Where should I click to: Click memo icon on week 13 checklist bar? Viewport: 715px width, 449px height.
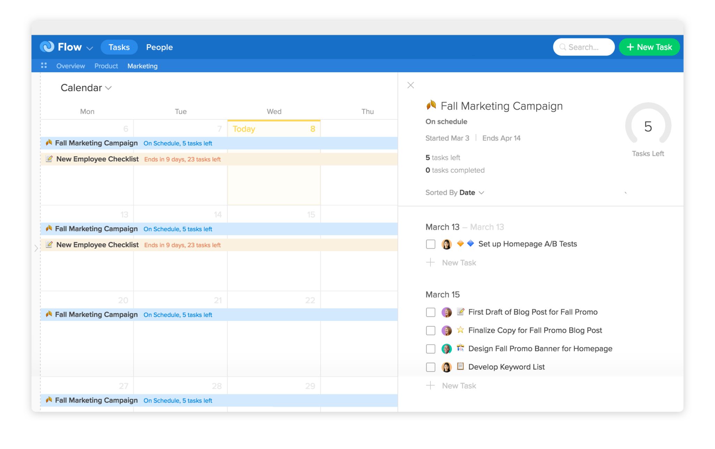click(49, 245)
